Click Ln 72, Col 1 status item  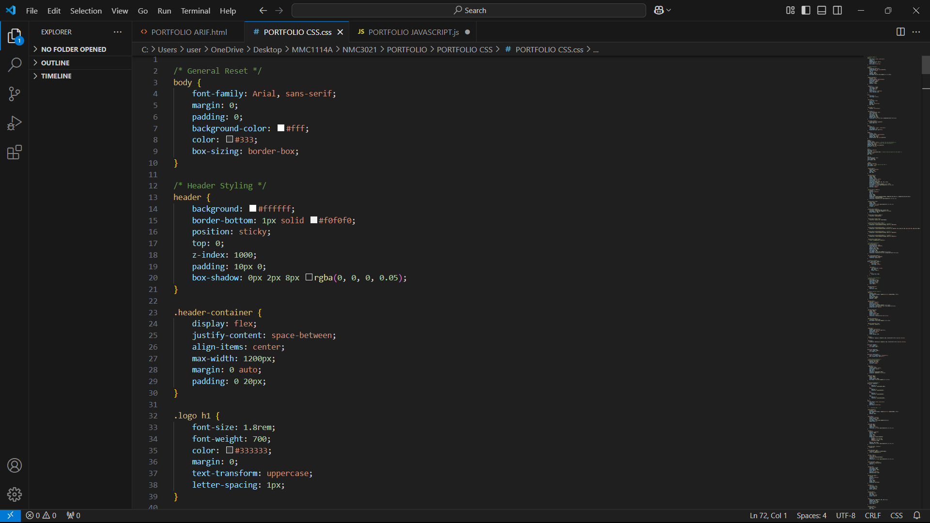[768, 515]
